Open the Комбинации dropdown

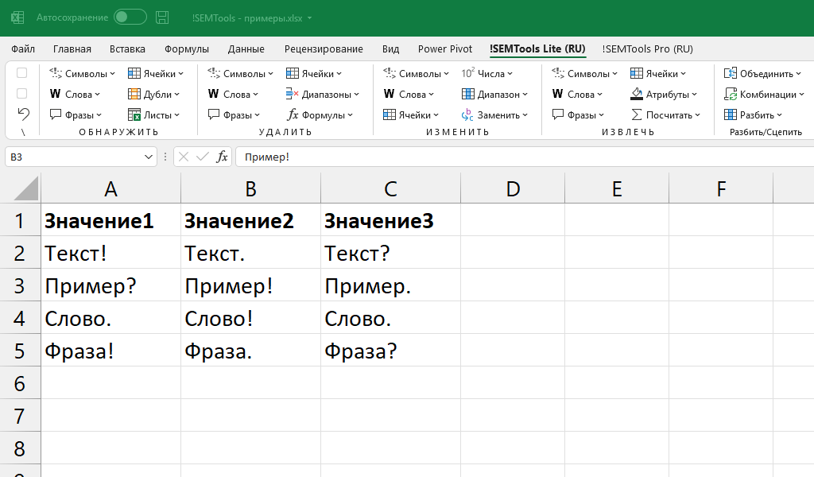click(764, 95)
